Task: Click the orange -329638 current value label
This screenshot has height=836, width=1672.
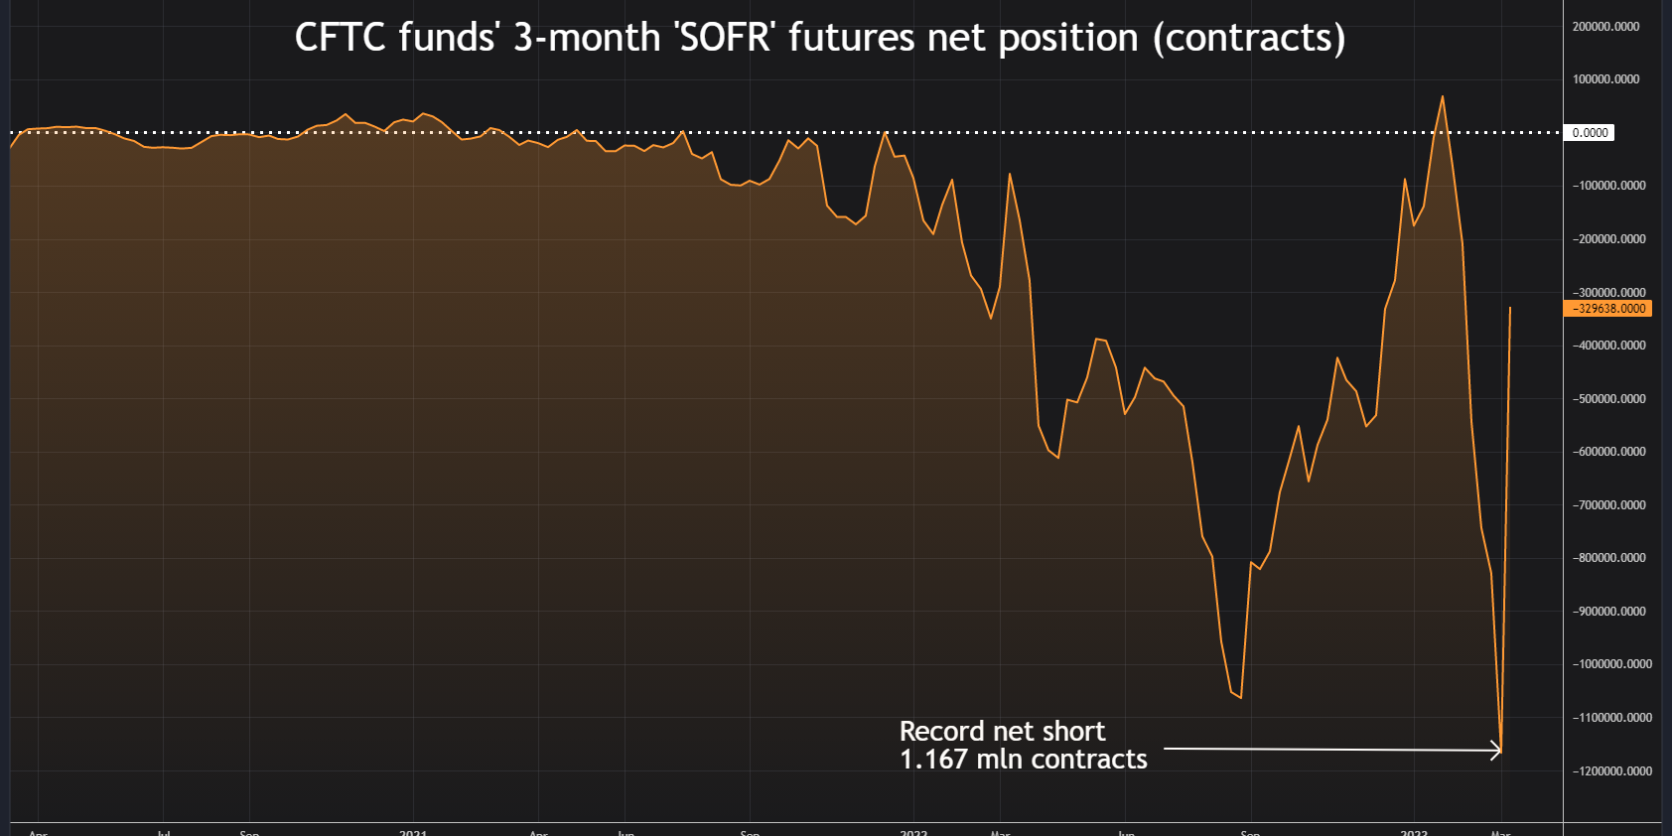Action: (1607, 309)
